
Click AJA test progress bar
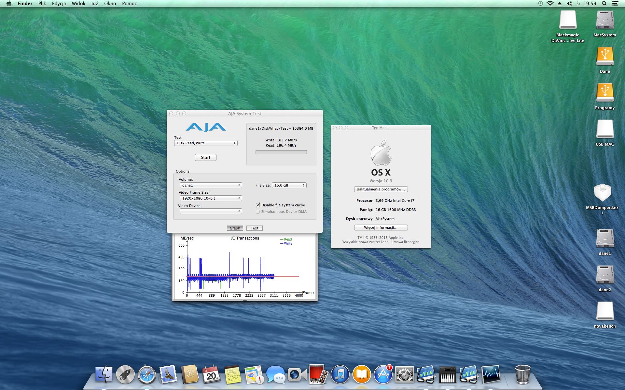(281, 152)
